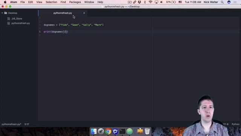This screenshot has height=136, width=241.
Task: Open the Window menu
Action: (89, 2)
